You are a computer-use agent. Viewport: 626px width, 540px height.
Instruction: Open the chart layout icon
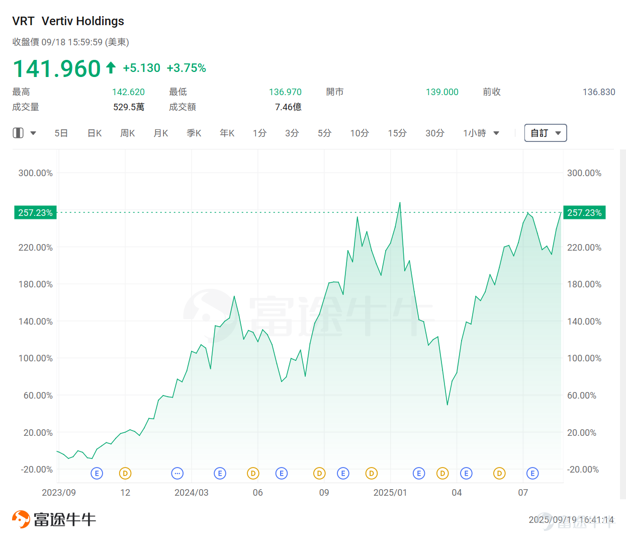tap(18, 133)
